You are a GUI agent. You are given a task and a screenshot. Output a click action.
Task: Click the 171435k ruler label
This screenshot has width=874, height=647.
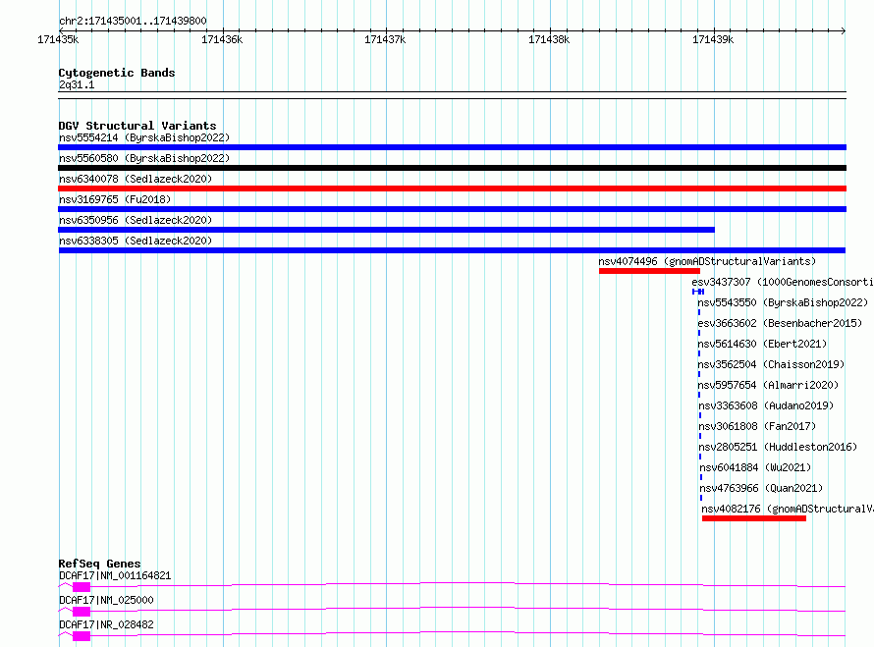point(58,39)
